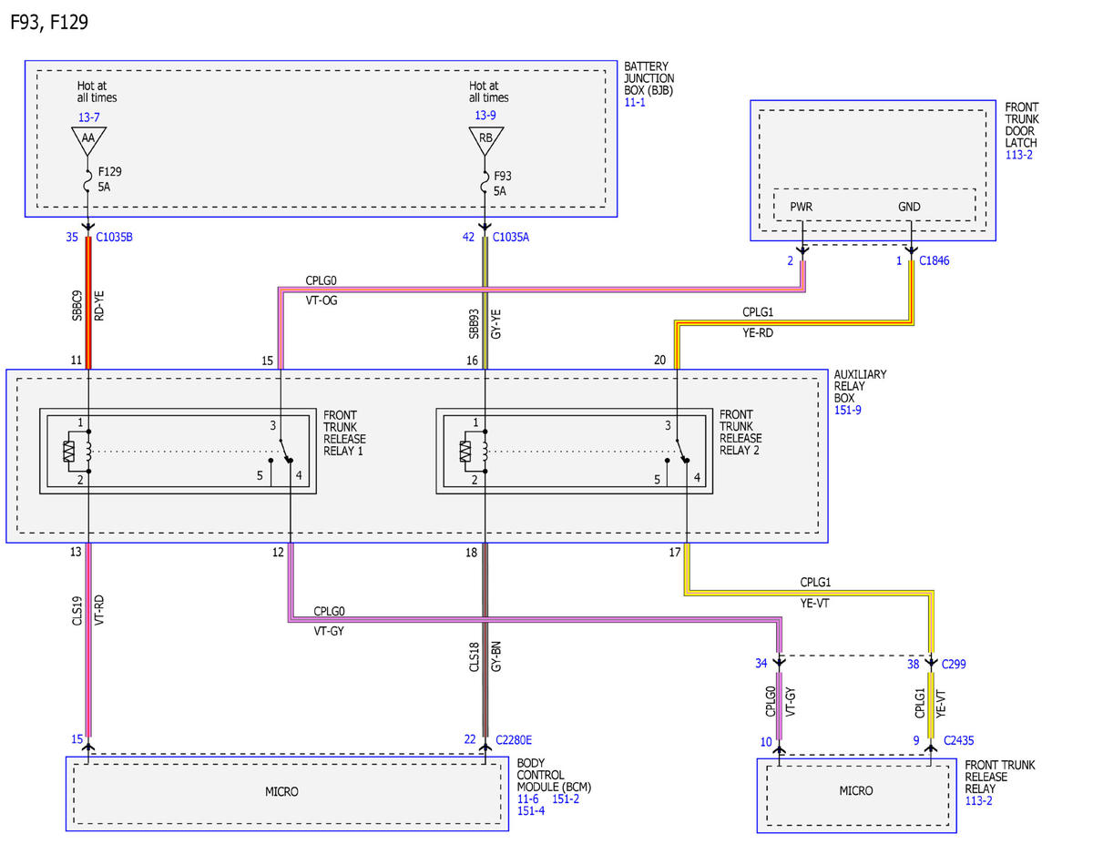
Task: Click the Front Trunk Door Latch 113-2 link
Action: point(1018,155)
